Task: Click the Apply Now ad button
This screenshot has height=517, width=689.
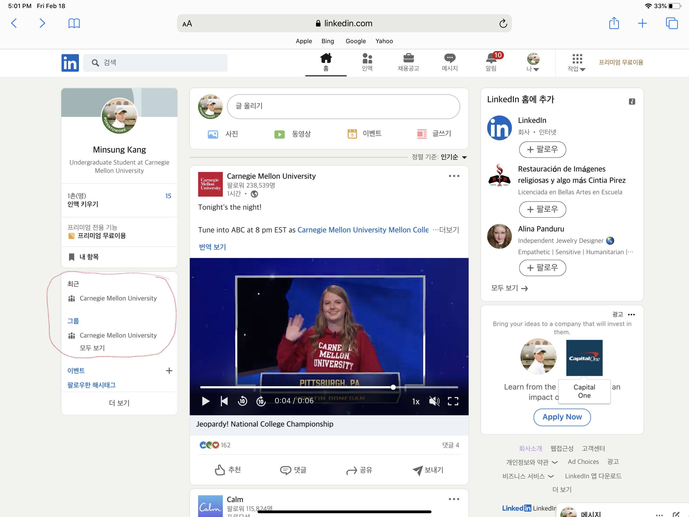Action: tap(562, 417)
